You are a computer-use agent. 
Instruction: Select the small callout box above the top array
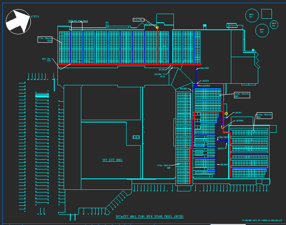pos(138,19)
